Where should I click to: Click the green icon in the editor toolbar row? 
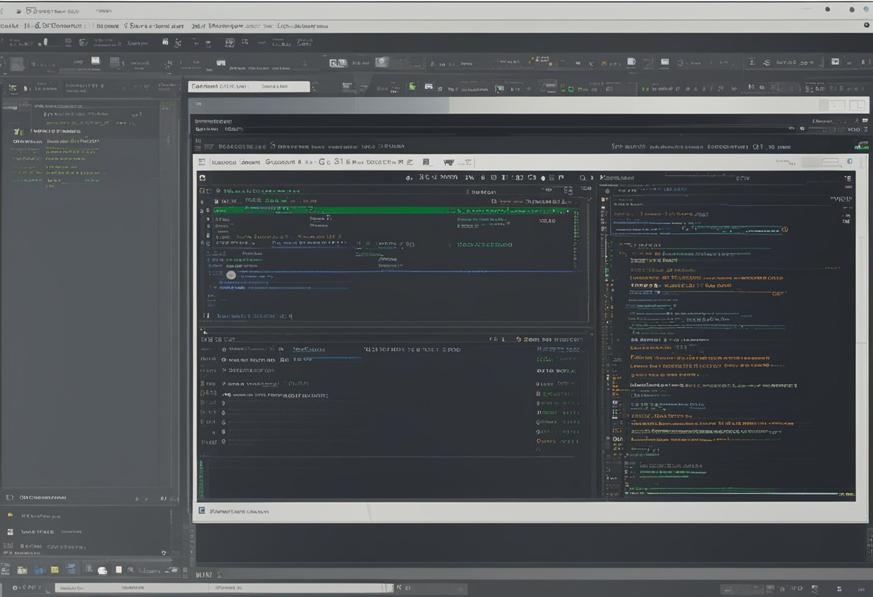click(413, 87)
